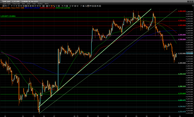Select the M monthly timeframe
Viewport: 194px width, 117px height.
tap(40, 6)
